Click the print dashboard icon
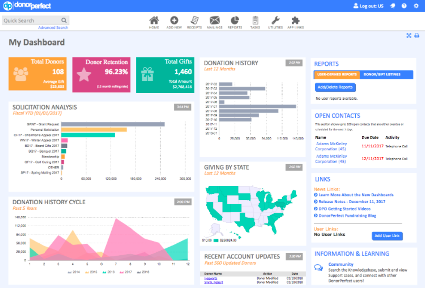425x288 pixels. point(417,36)
